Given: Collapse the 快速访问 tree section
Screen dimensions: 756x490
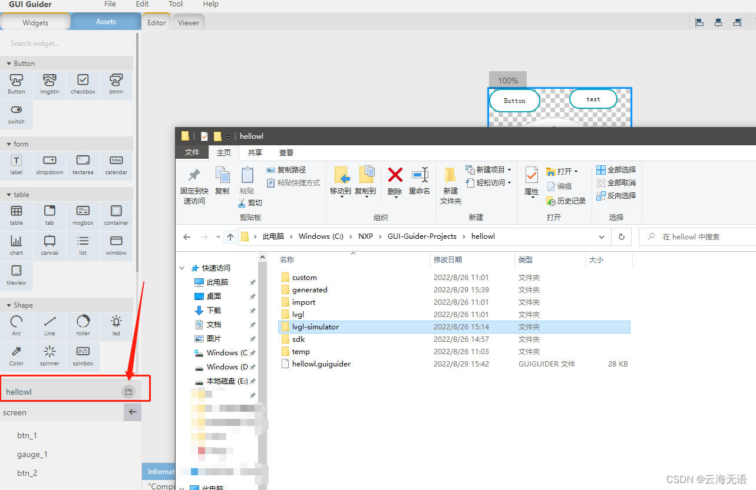Looking at the screenshot, I should coord(183,268).
